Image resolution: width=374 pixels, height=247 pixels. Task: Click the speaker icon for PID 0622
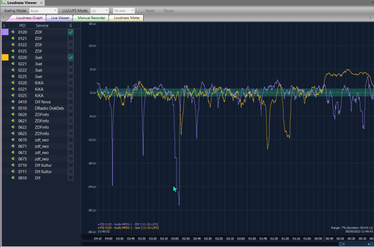coord(13,127)
